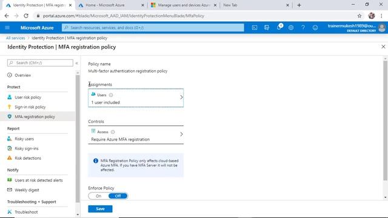Image resolution: width=388 pixels, height=218 pixels.
Task: Expand the Users assignment chevron
Action: click(x=181, y=97)
